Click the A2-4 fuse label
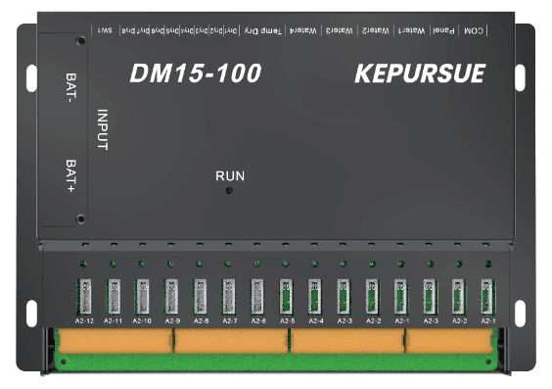The width and height of the screenshot is (552, 389). point(316,321)
